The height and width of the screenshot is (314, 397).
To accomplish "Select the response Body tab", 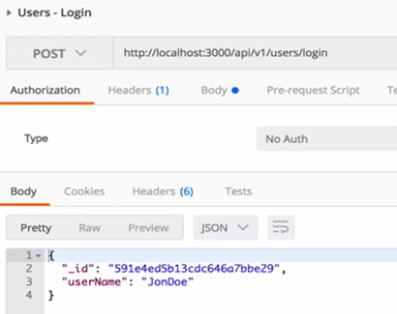I will (23, 191).
